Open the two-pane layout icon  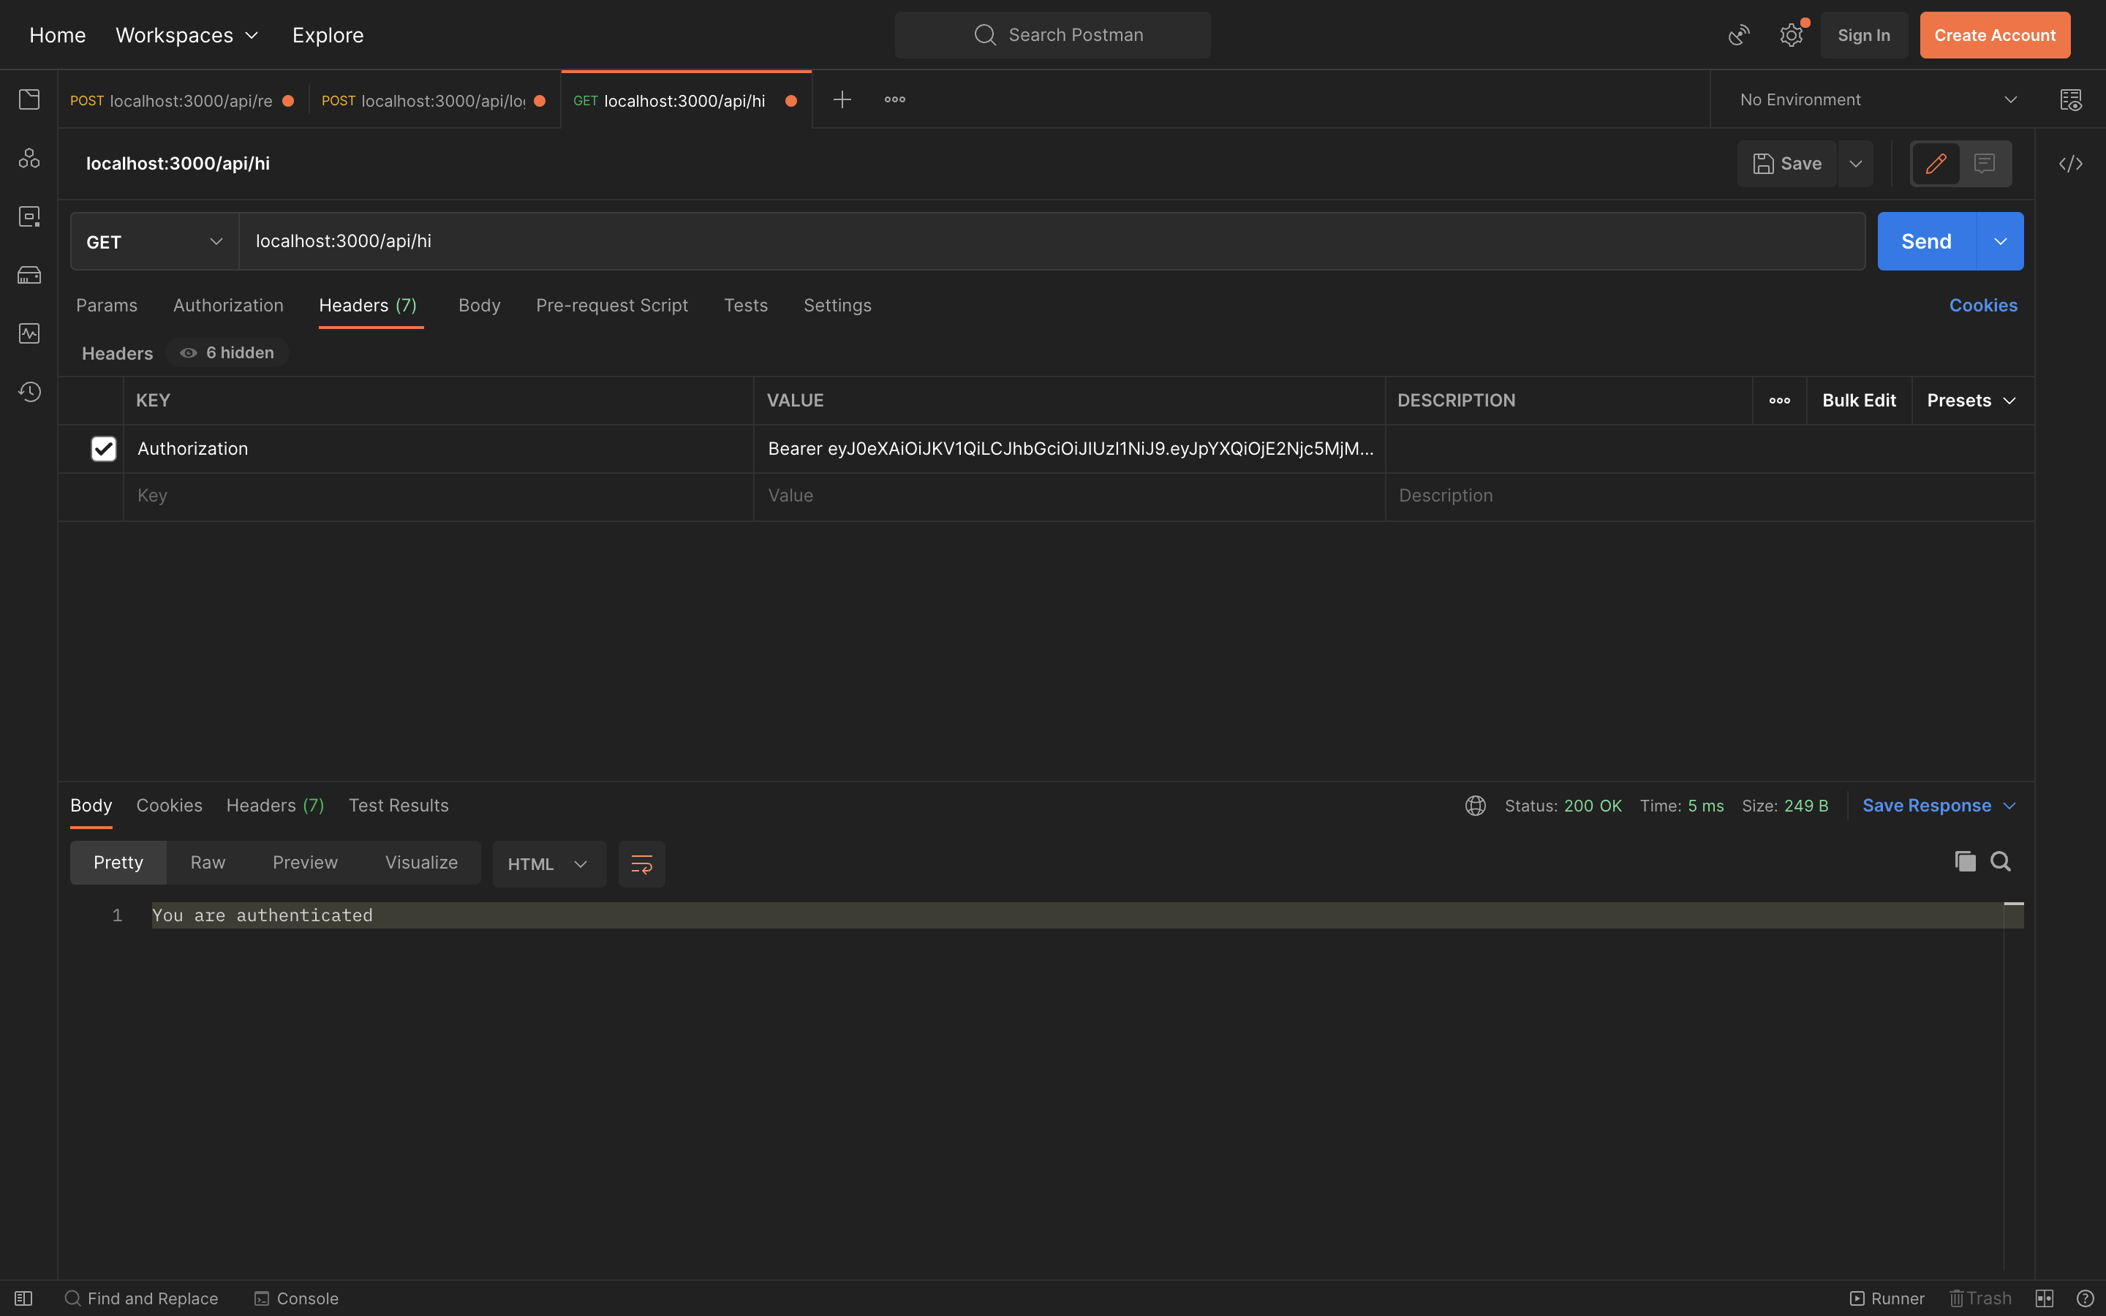(2045, 1298)
